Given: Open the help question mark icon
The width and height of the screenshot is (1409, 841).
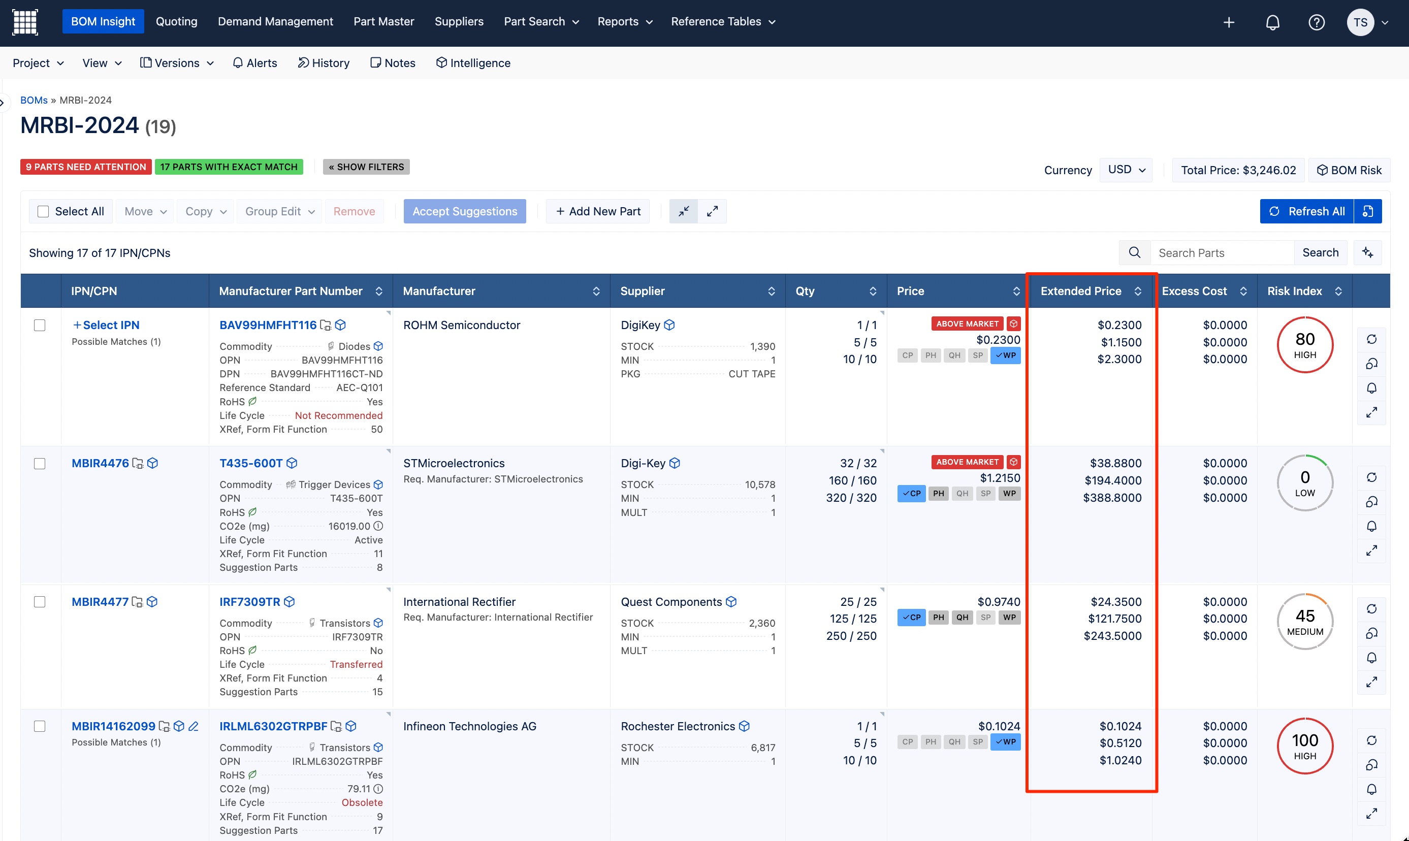Looking at the screenshot, I should [x=1316, y=22].
